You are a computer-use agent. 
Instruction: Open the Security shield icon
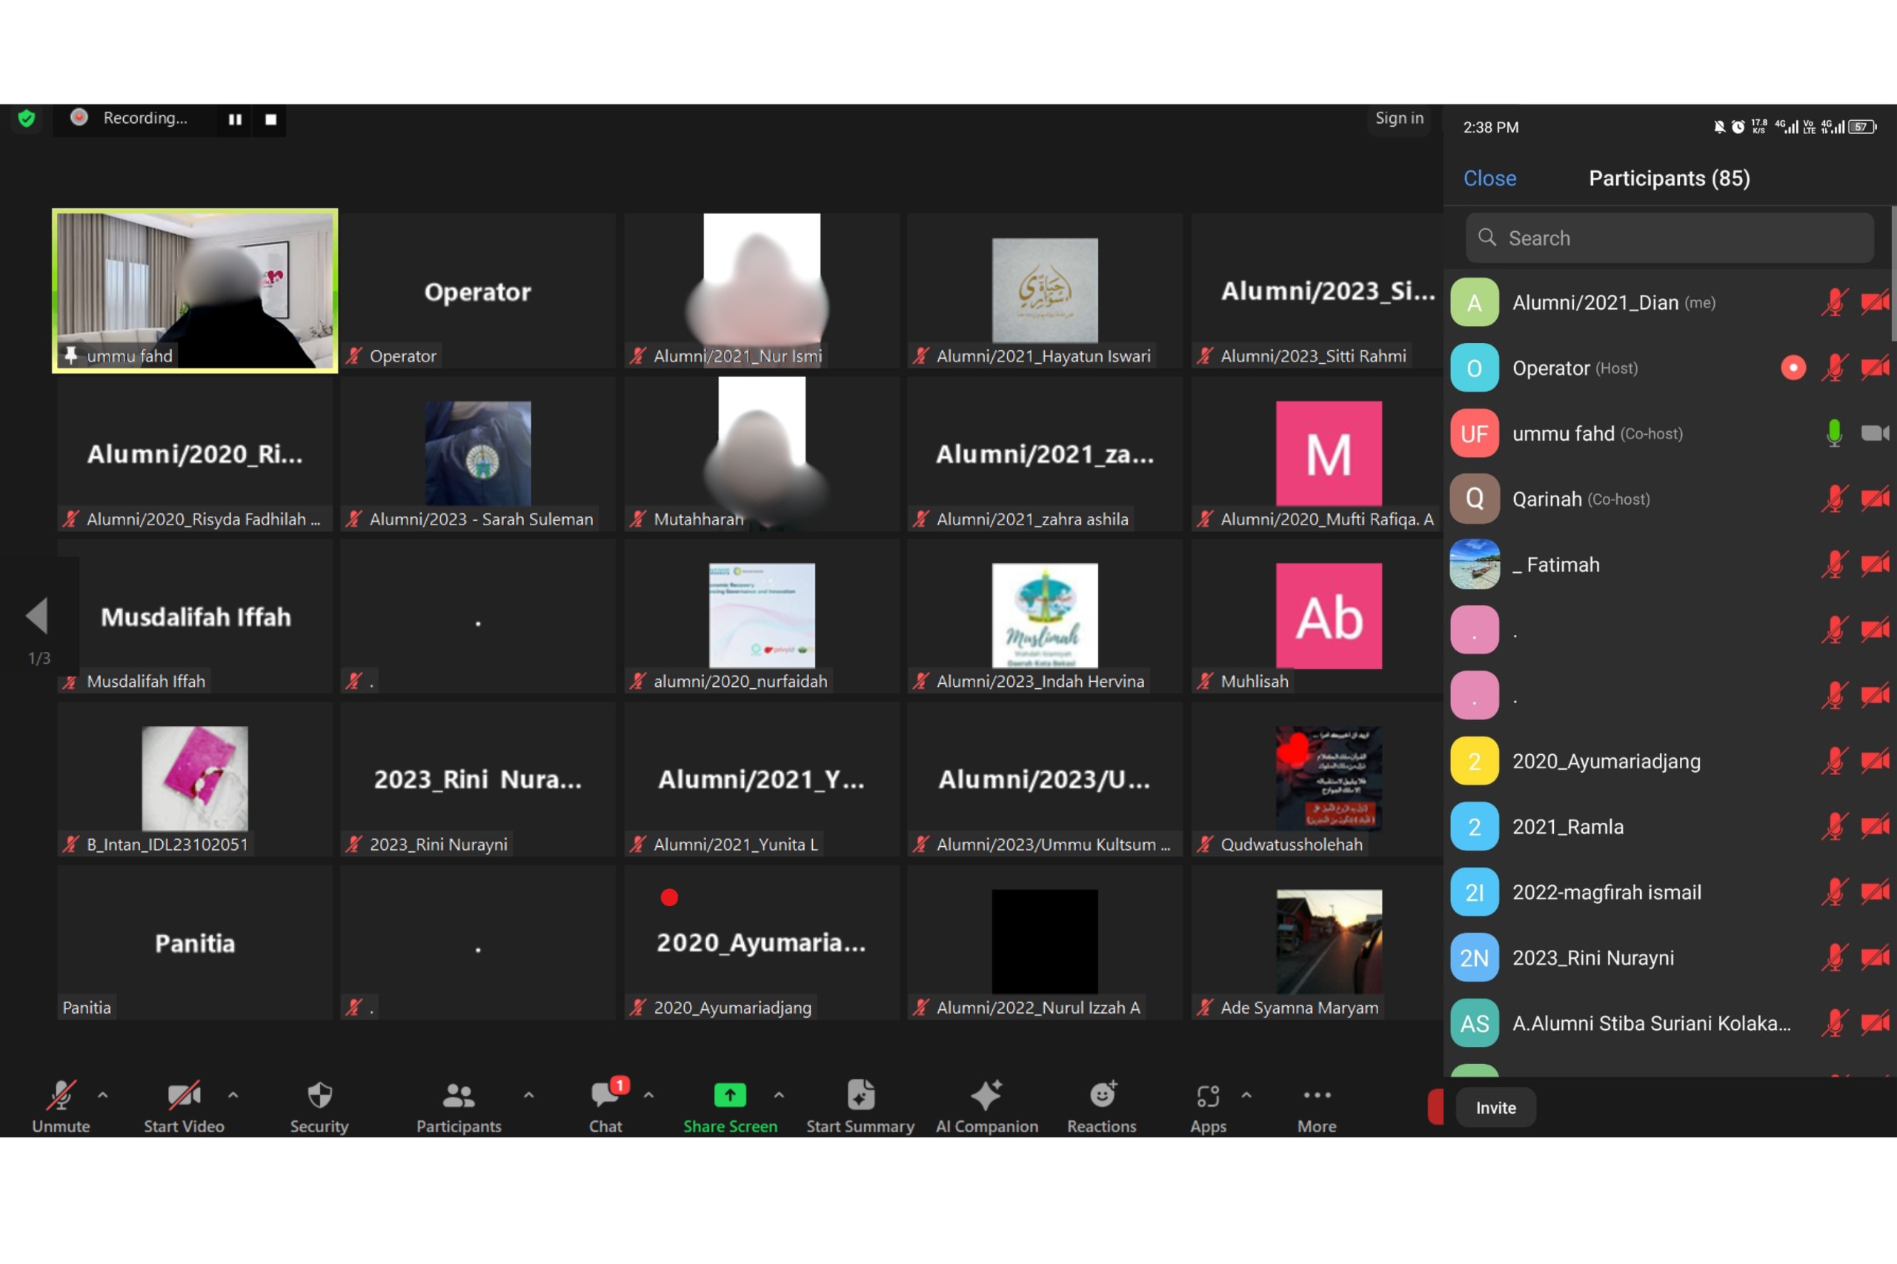pyautogui.click(x=319, y=1097)
